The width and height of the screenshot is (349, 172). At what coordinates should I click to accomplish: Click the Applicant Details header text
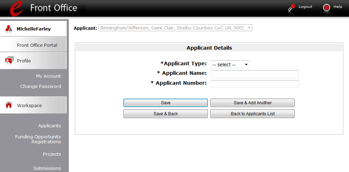tap(209, 48)
